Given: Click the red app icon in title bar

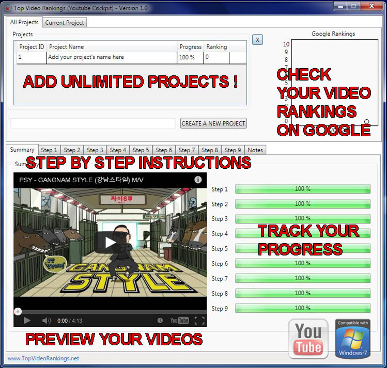Looking at the screenshot, I should click(8, 8).
